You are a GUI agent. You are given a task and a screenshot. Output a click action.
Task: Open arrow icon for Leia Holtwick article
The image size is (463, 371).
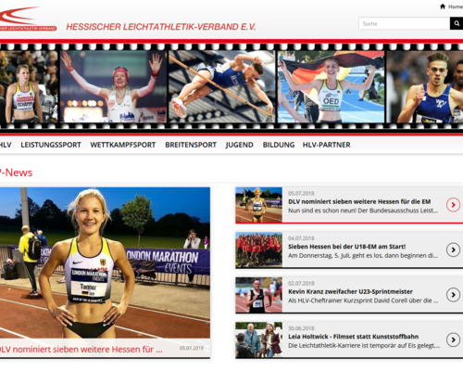tap(453, 339)
